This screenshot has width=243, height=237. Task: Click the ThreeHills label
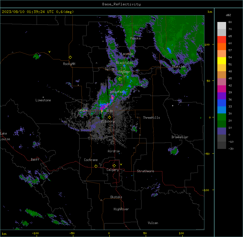point(151,118)
